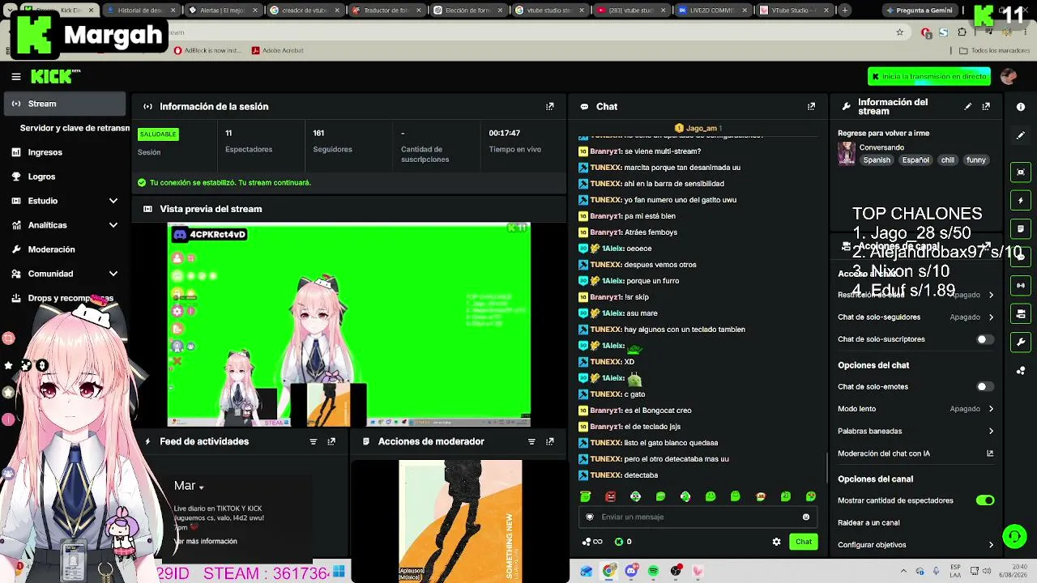
Task: Toggle Chat de solo-emotes switch
Action: (x=984, y=387)
